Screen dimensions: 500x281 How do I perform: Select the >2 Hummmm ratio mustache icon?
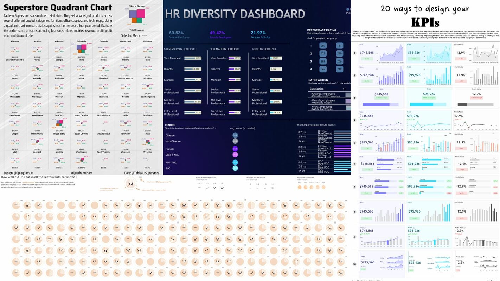point(222,188)
